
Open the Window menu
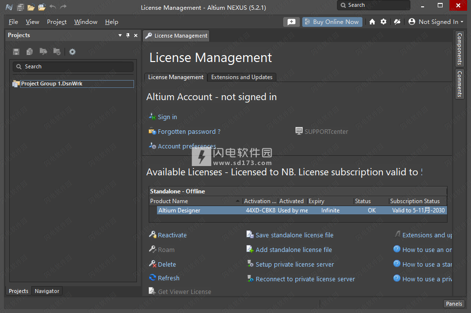pyautogui.click(x=86, y=22)
